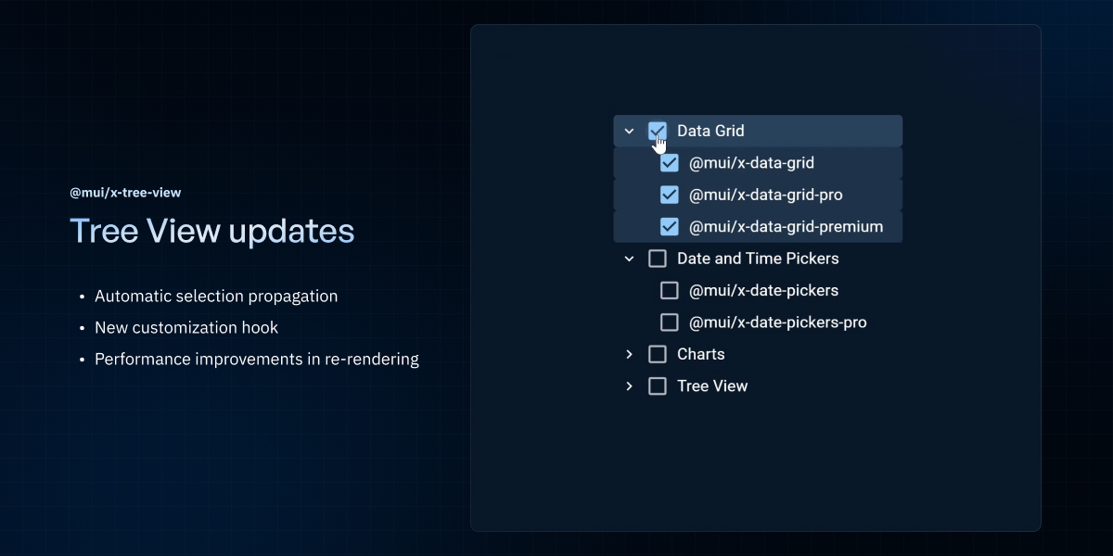Select the @mui/x-data-grid-pro label
The image size is (1113, 556).
[x=765, y=195]
